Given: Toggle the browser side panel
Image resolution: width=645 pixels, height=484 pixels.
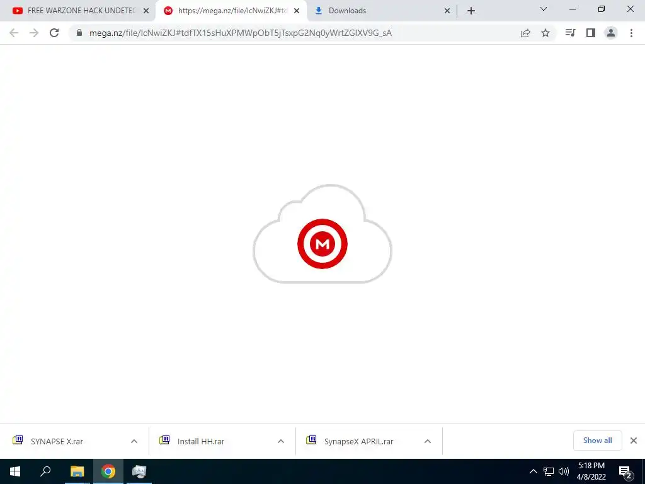Looking at the screenshot, I should pos(591,33).
